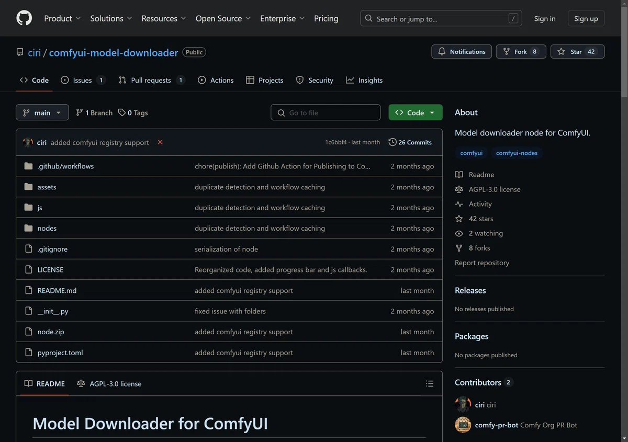The image size is (628, 442).
Task: Star the repository with Star button
Action: pyautogui.click(x=577, y=52)
